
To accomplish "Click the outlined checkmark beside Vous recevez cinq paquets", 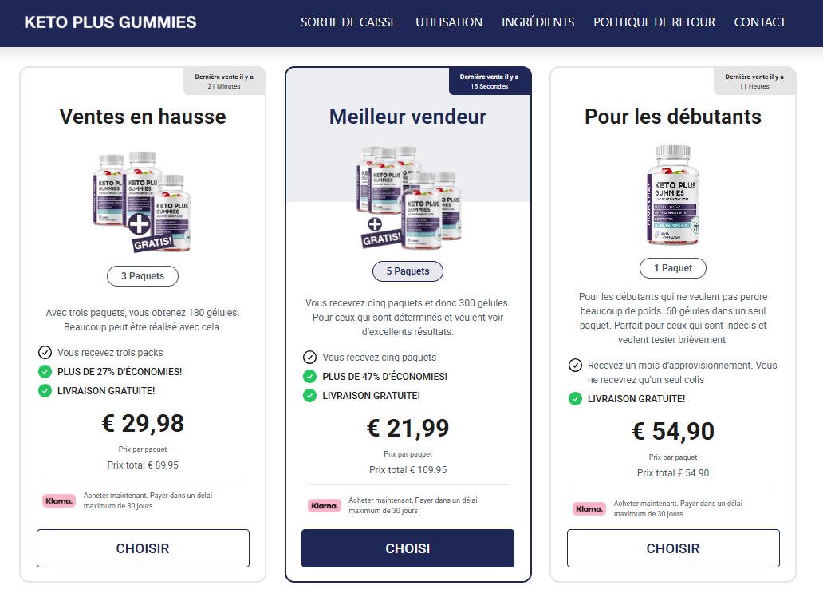I will tap(309, 358).
